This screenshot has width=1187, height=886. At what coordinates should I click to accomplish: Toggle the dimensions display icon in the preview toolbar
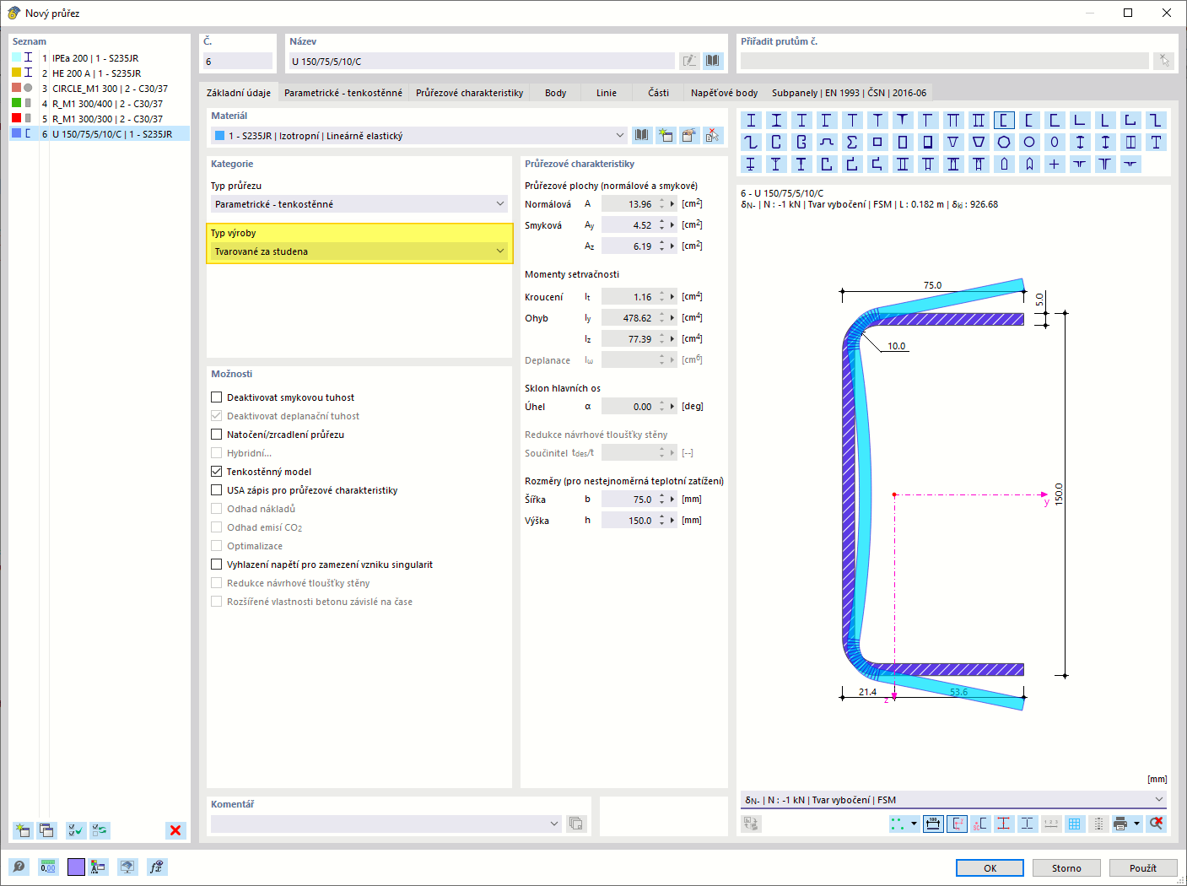click(933, 824)
